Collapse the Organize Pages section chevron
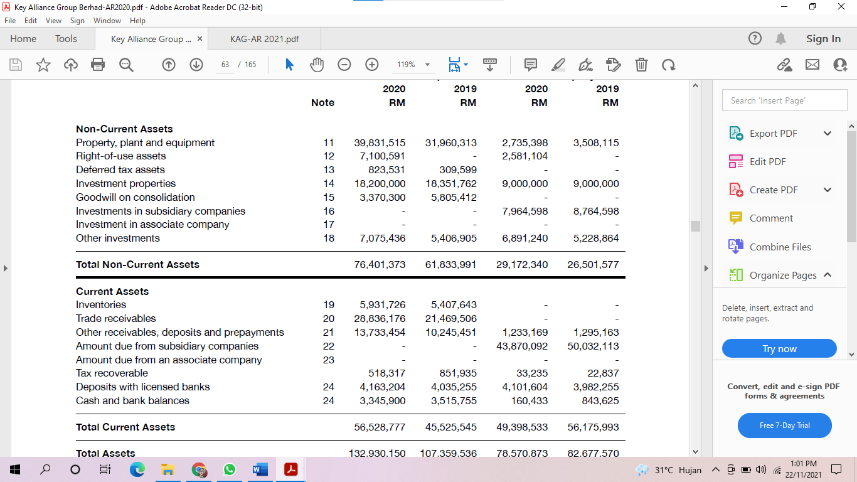857x482 pixels. coord(828,275)
